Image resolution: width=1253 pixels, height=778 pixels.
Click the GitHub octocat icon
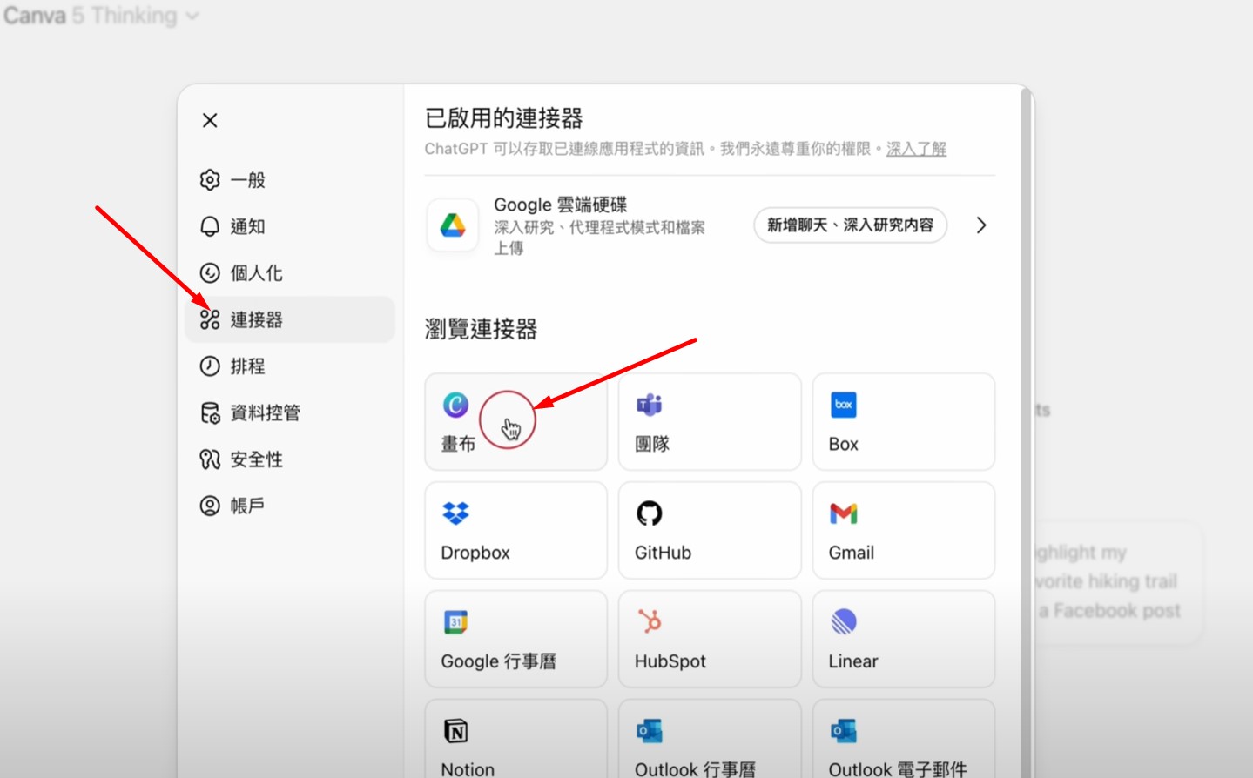650,513
